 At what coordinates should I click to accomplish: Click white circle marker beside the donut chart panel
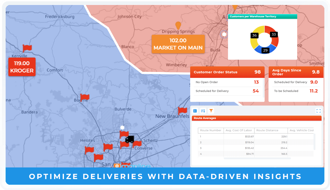click(x=224, y=34)
